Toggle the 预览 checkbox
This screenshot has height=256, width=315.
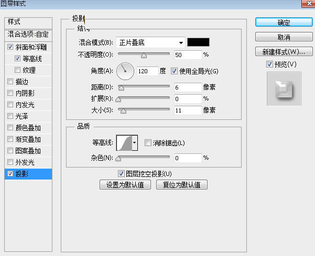pos(269,64)
